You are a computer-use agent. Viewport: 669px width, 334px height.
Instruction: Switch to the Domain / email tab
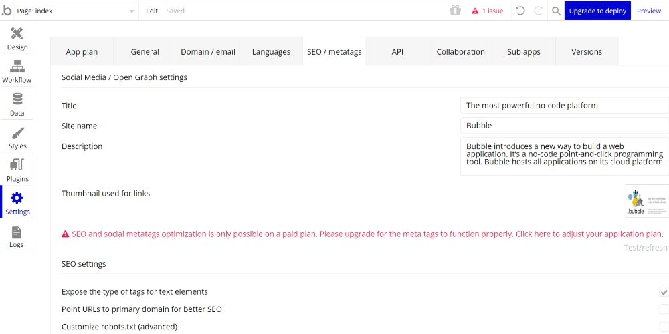(x=208, y=52)
